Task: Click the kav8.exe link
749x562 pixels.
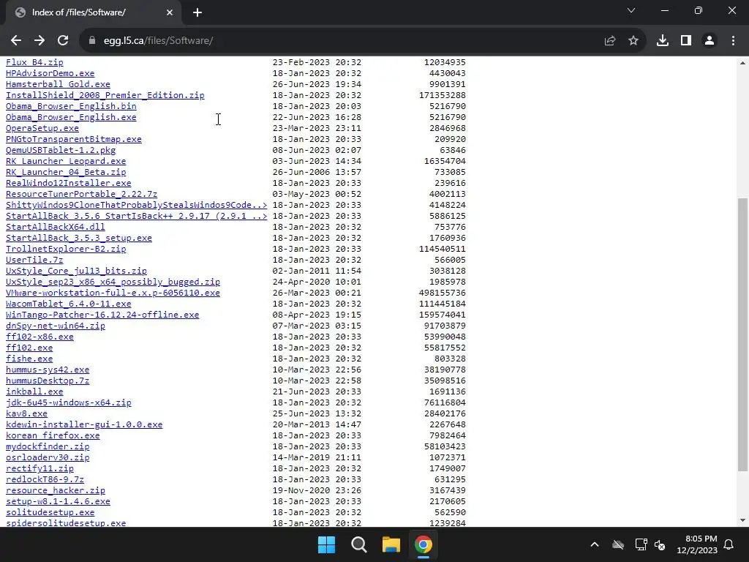Action: point(26,414)
